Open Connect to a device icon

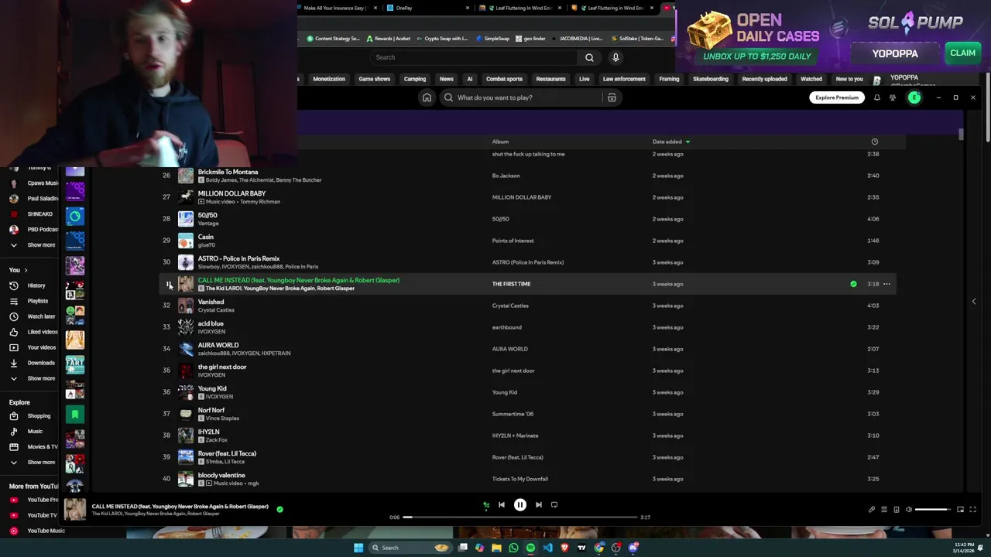897,509
